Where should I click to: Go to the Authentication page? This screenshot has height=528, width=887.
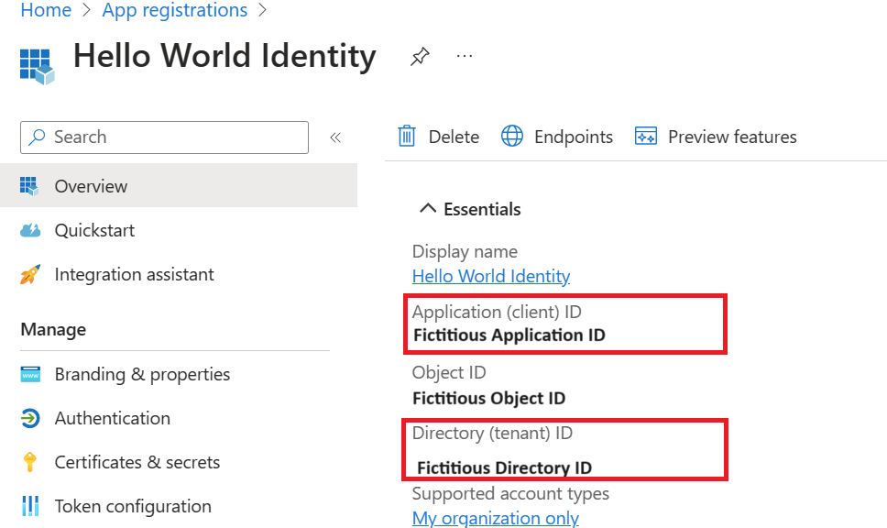pos(112,418)
